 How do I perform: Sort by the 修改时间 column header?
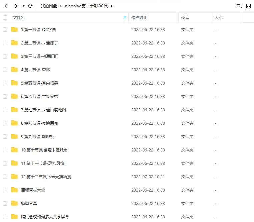coord(139,17)
